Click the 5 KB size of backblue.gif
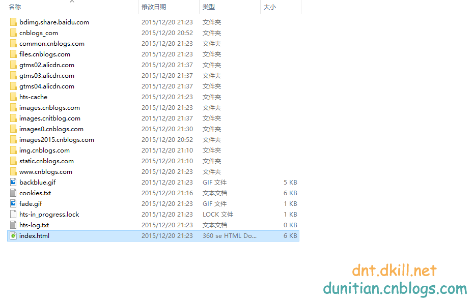 tap(290, 182)
